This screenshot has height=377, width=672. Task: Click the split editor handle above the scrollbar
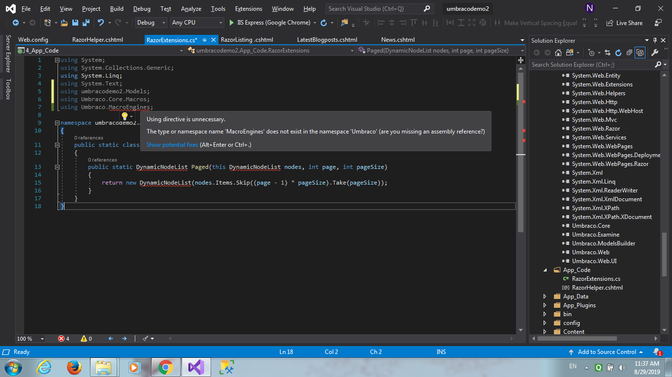coord(521,60)
